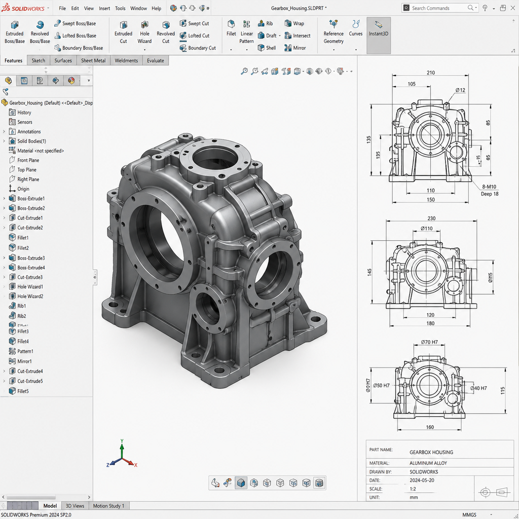Toggle the shaded solid cube display button
The height and width of the screenshot is (519, 519).
[241, 483]
